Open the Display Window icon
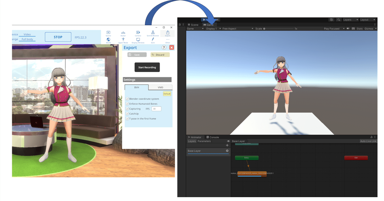Image resolution: width=384 pixels, height=201 pixels. pyautogui.click(x=138, y=40)
